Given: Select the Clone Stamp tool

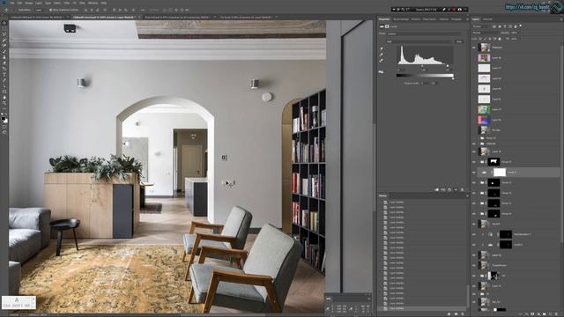Looking at the screenshot, I should tap(4, 57).
